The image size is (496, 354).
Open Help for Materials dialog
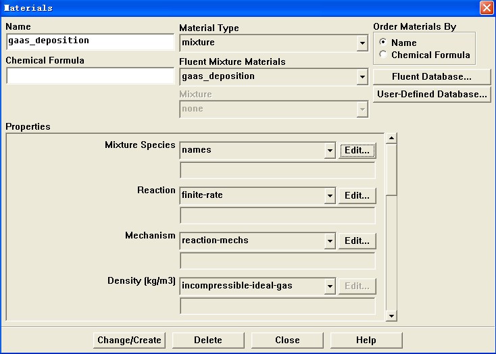[366, 340]
